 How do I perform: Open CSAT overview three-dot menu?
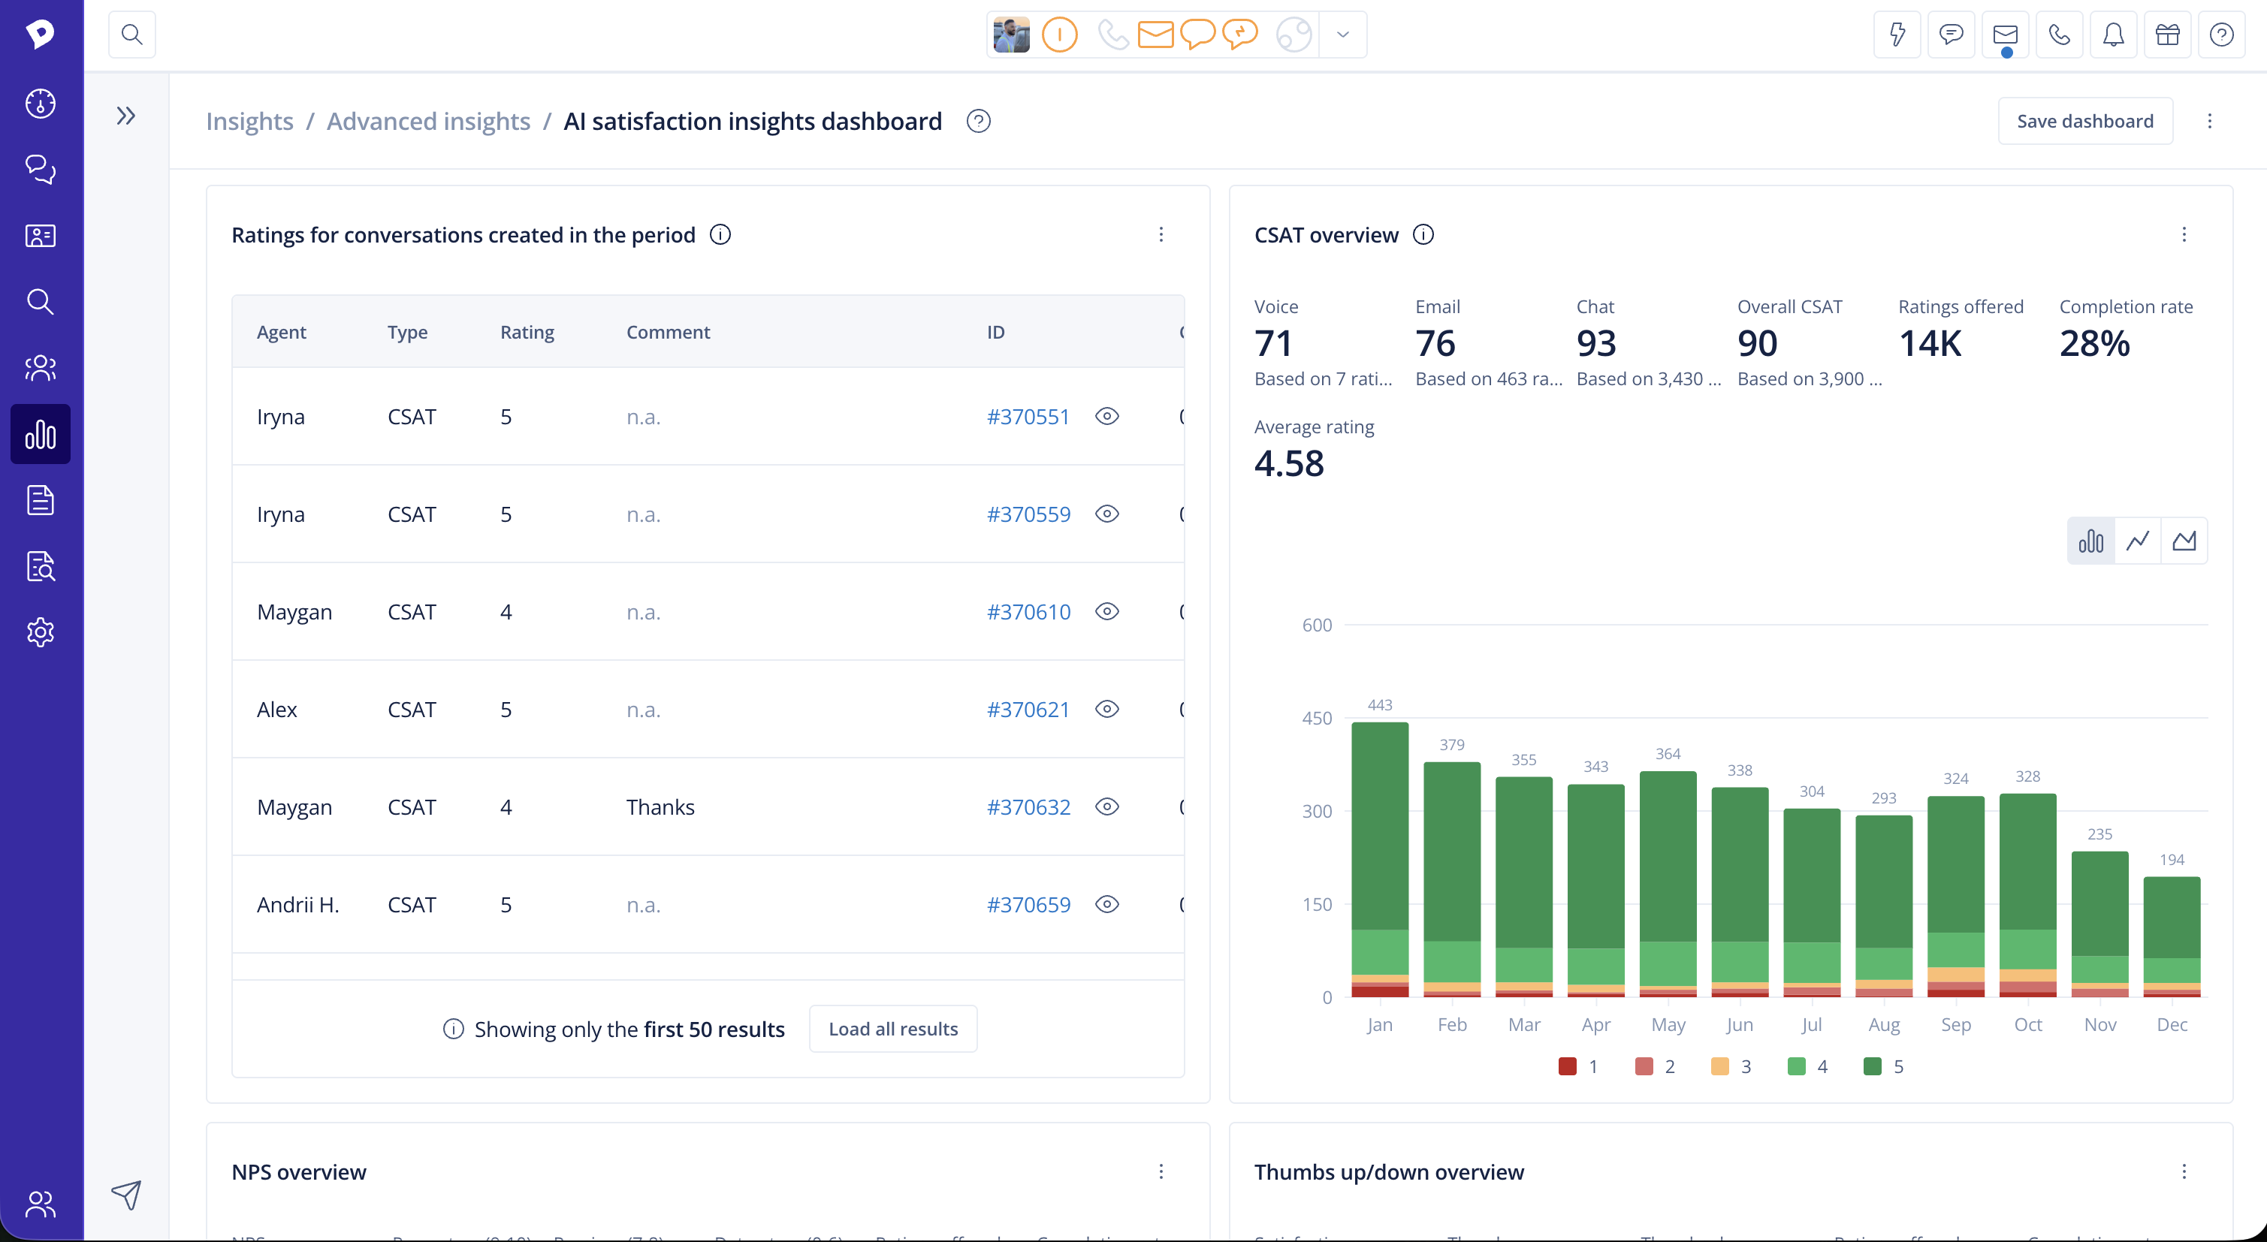pos(2184,235)
